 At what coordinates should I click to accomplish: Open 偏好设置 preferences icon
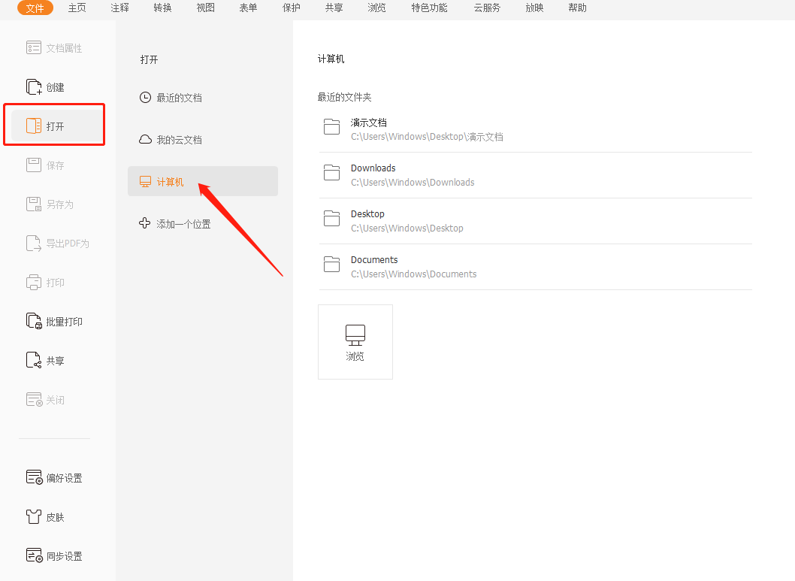pyautogui.click(x=34, y=478)
